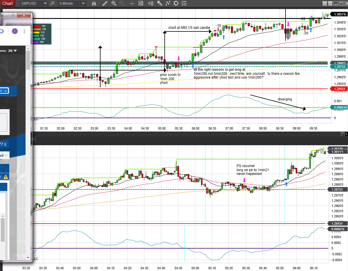
Task: Select the crosshair cursor tool
Action: (x=132, y=3)
